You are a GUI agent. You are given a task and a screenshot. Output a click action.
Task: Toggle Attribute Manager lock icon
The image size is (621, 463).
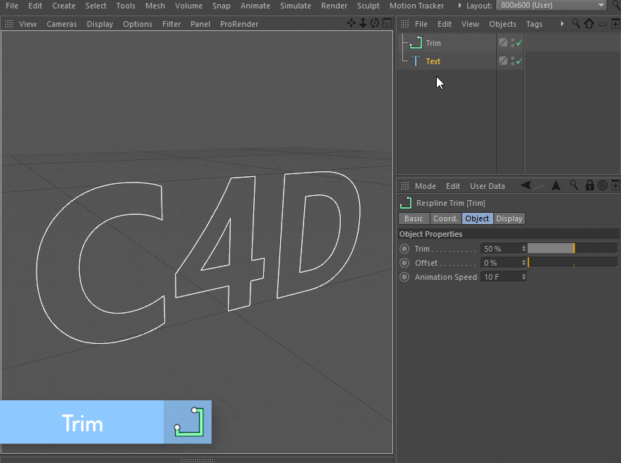[590, 185]
